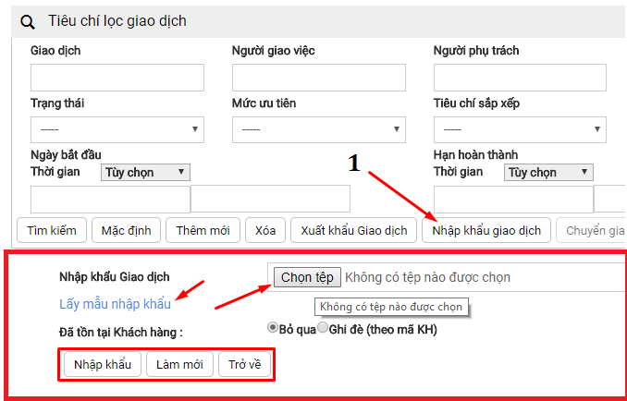Open the Tiêu chí sắp xếp dropdown

(520, 129)
